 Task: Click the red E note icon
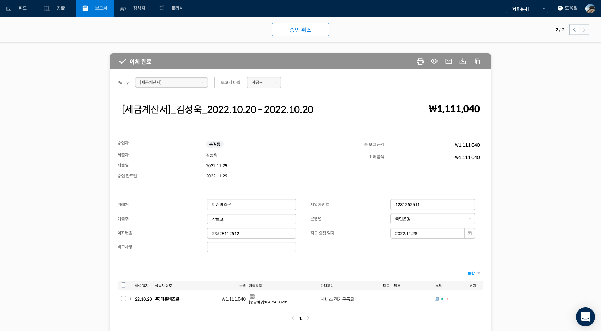(448, 299)
